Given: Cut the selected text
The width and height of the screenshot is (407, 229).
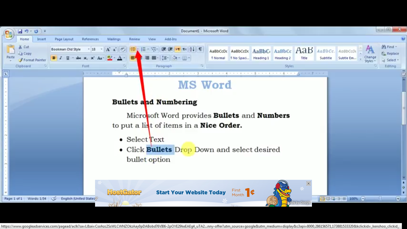Looking at the screenshot, I should [x=24, y=47].
